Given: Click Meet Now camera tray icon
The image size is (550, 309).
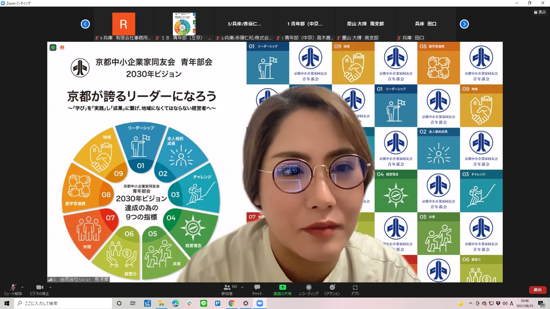Looking at the screenshot, I should [x=477, y=303].
